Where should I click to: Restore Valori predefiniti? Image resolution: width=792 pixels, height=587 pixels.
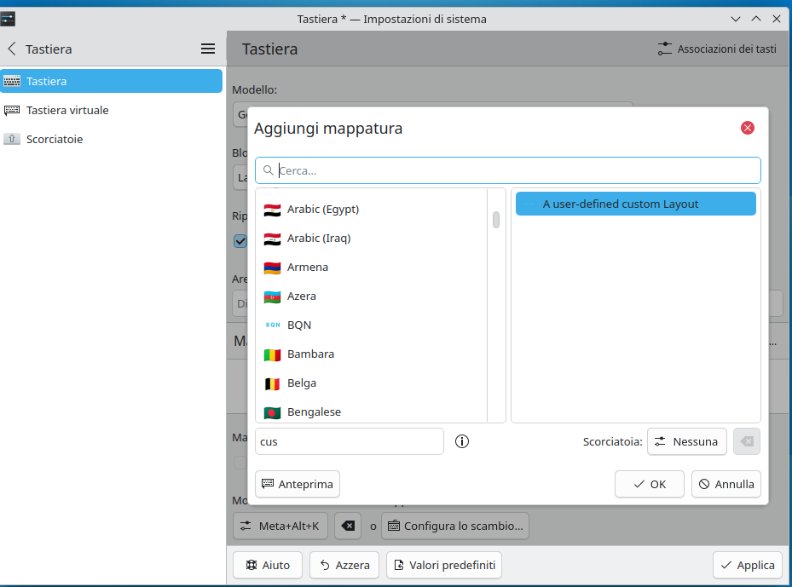point(444,565)
